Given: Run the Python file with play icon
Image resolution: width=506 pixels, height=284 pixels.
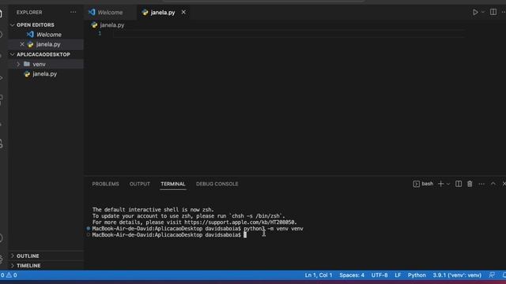Looking at the screenshot, I should [x=475, y=13].
